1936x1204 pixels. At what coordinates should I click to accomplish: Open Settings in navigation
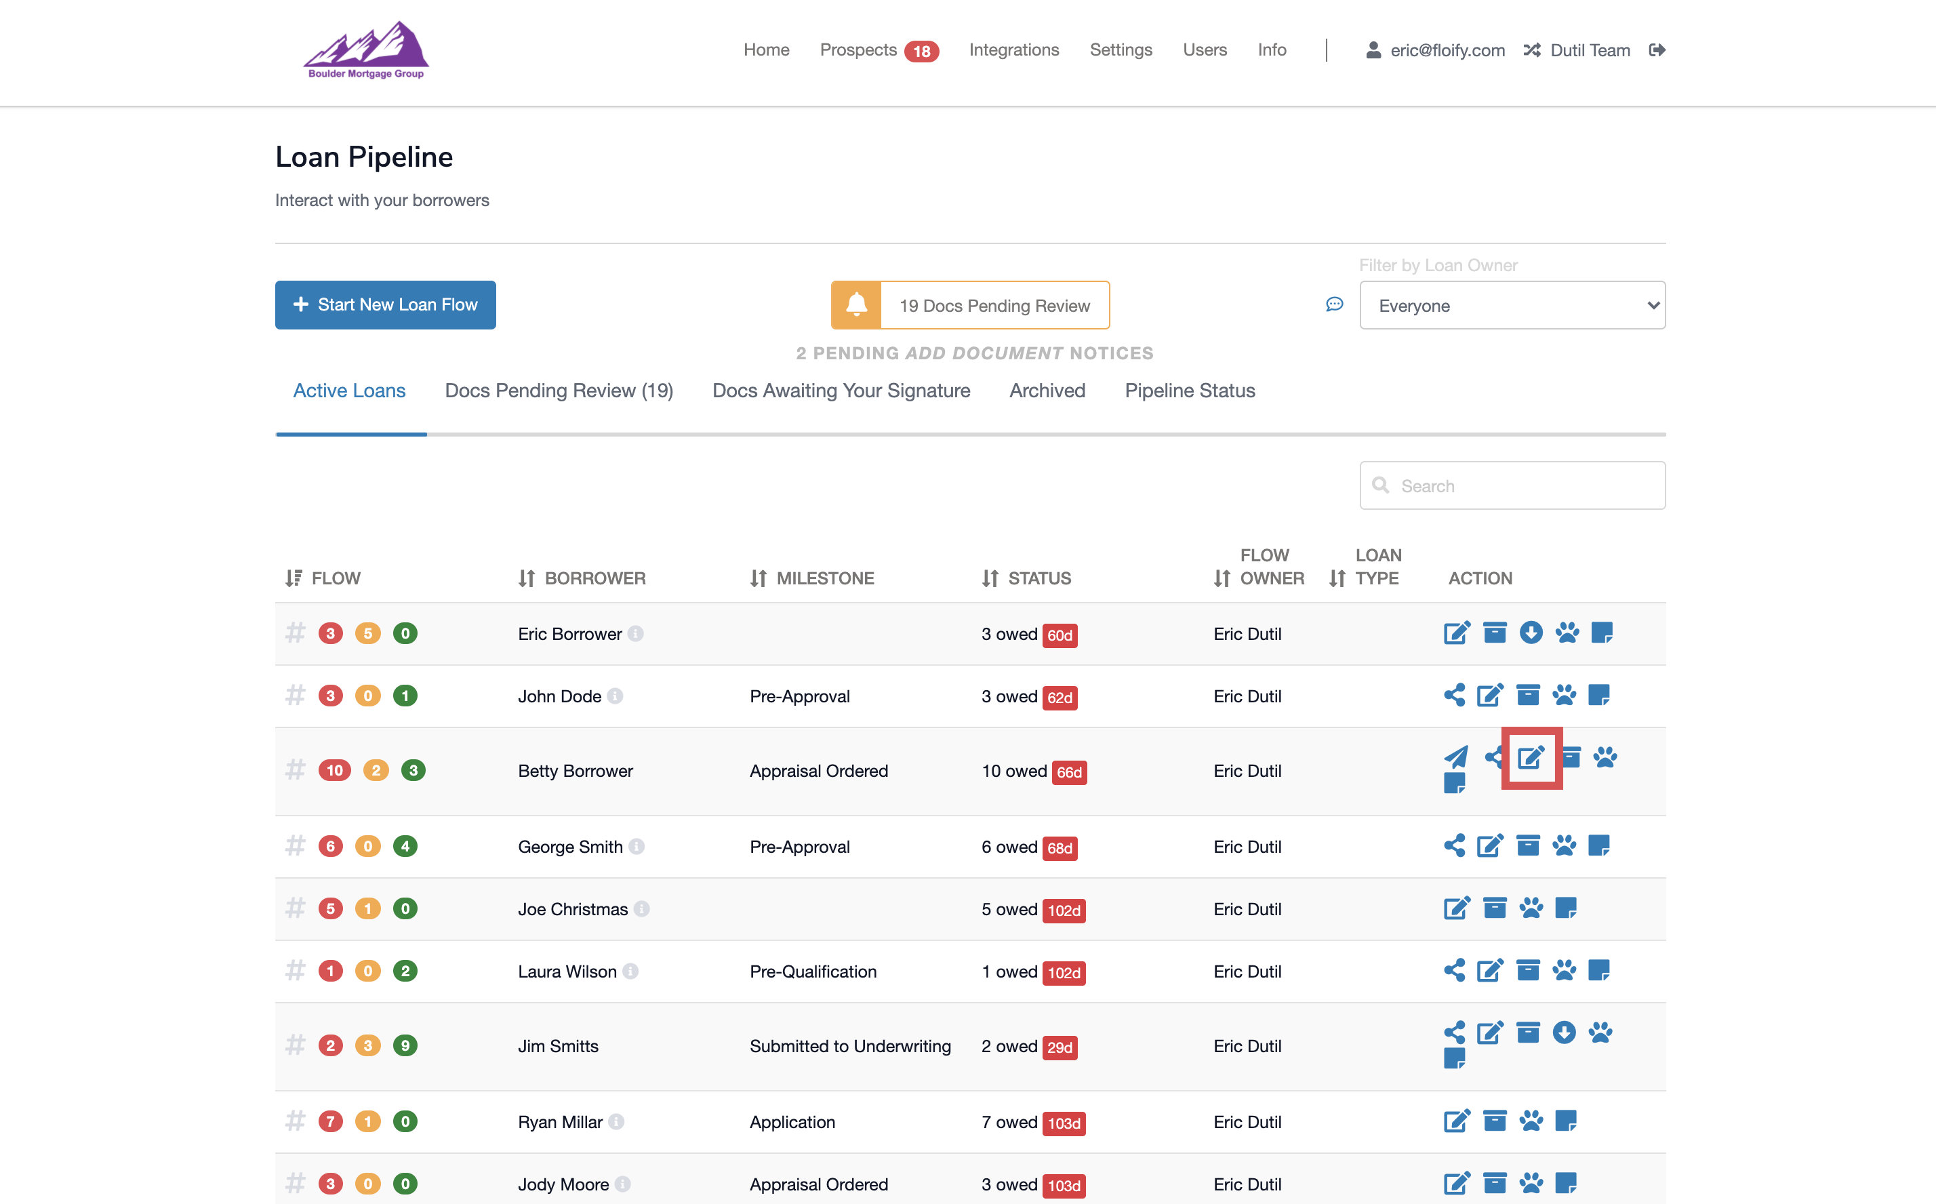(1121, 49)
